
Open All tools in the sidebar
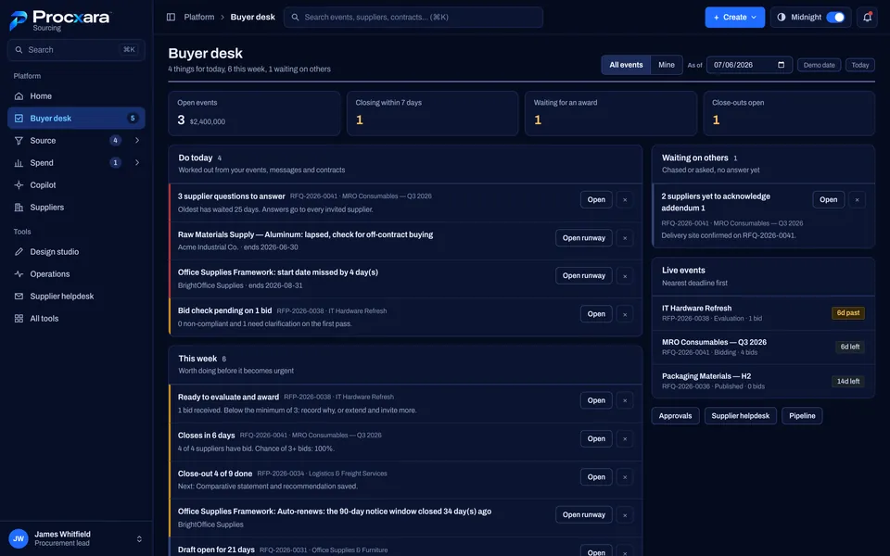(76, 318)
